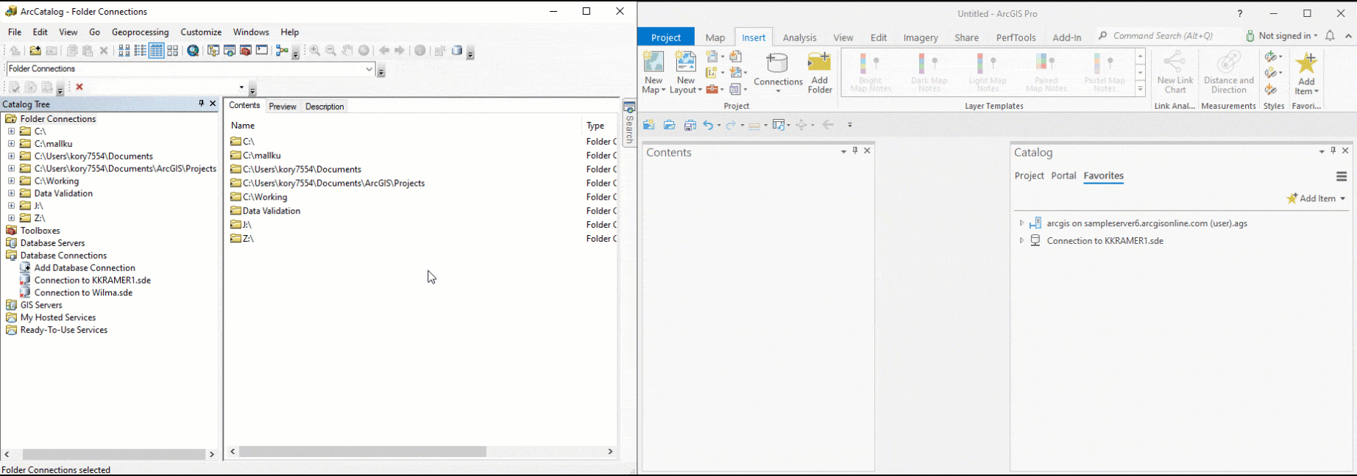Click Contents list horizontal scrollbar thumb
Image resolution: width=1357 pixels, height=476 pixels.
[363, 452]
